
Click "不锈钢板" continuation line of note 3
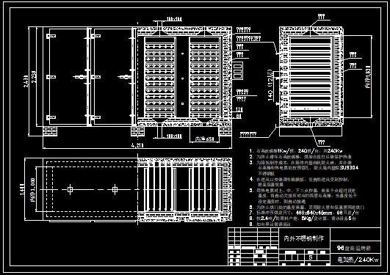[x=266, y=174]
